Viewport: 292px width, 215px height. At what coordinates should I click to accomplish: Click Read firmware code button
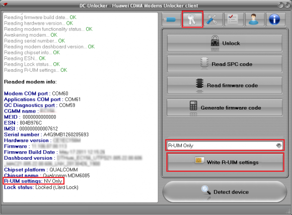point(225,85)
